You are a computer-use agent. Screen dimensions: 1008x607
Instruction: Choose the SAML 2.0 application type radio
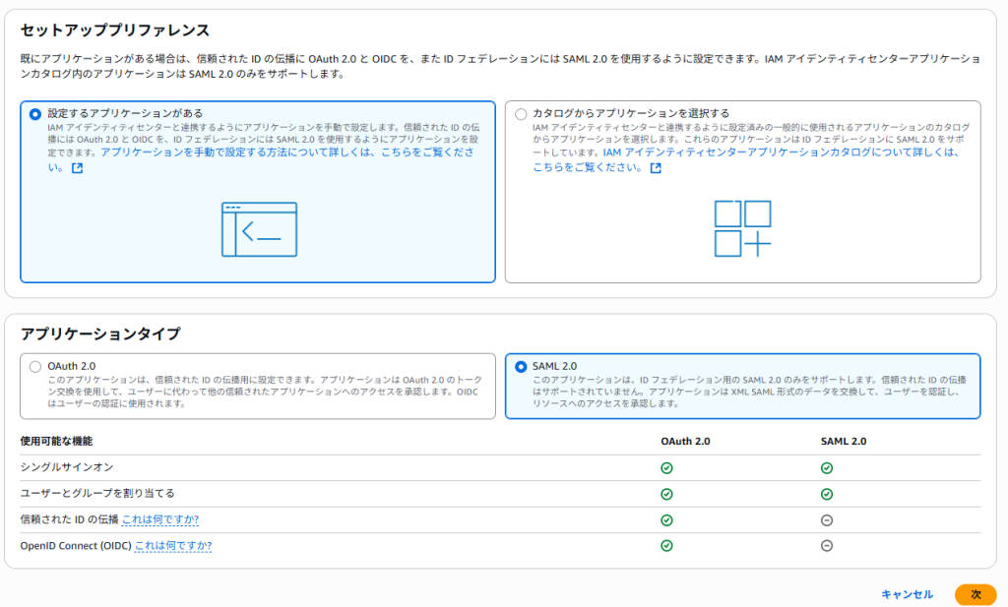click(x=521, y=367)
